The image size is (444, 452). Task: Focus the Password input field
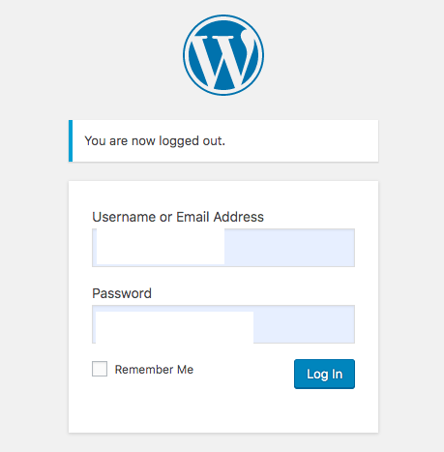coord(223,324)
